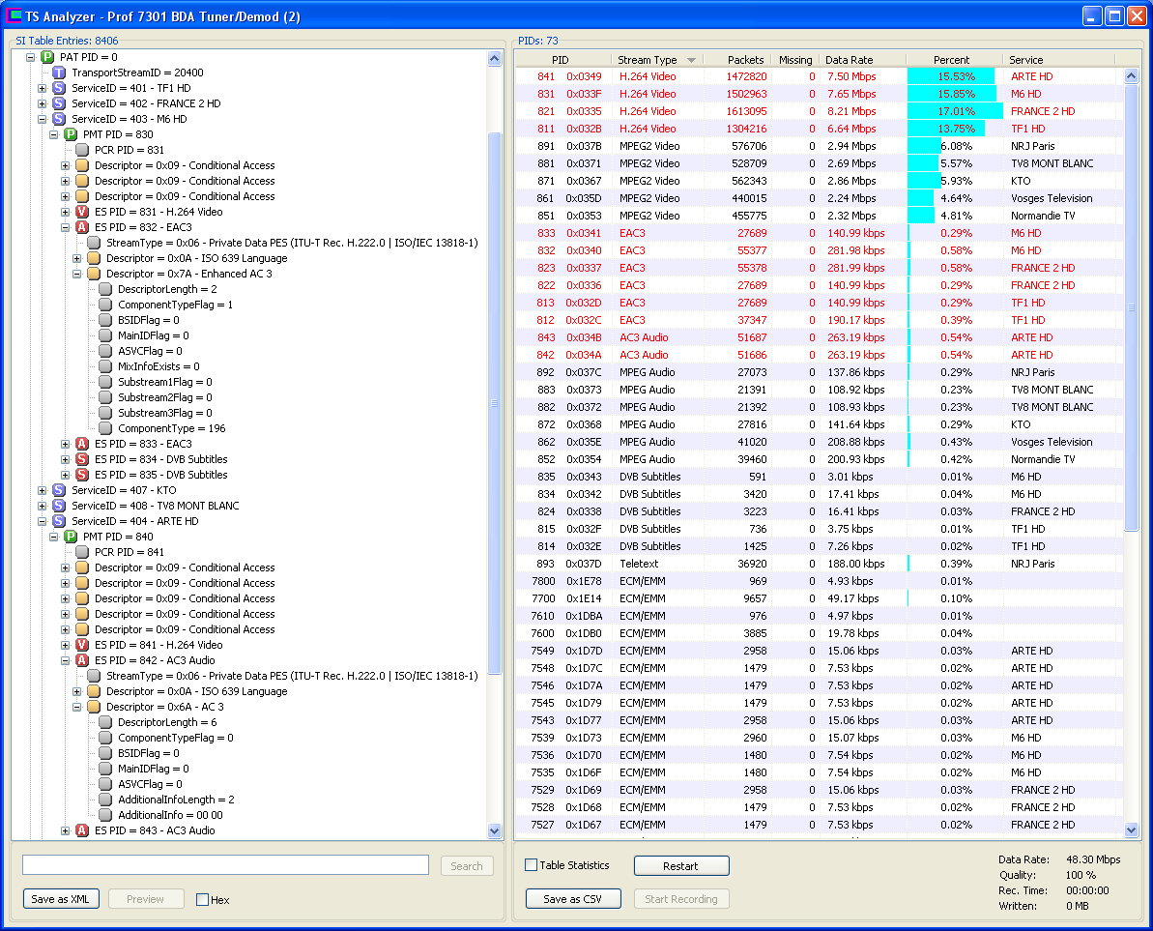Viewport: 1153px width, 931px height.
Task: Sort by the Stream Type column header
Action: (x=648, y=60)
